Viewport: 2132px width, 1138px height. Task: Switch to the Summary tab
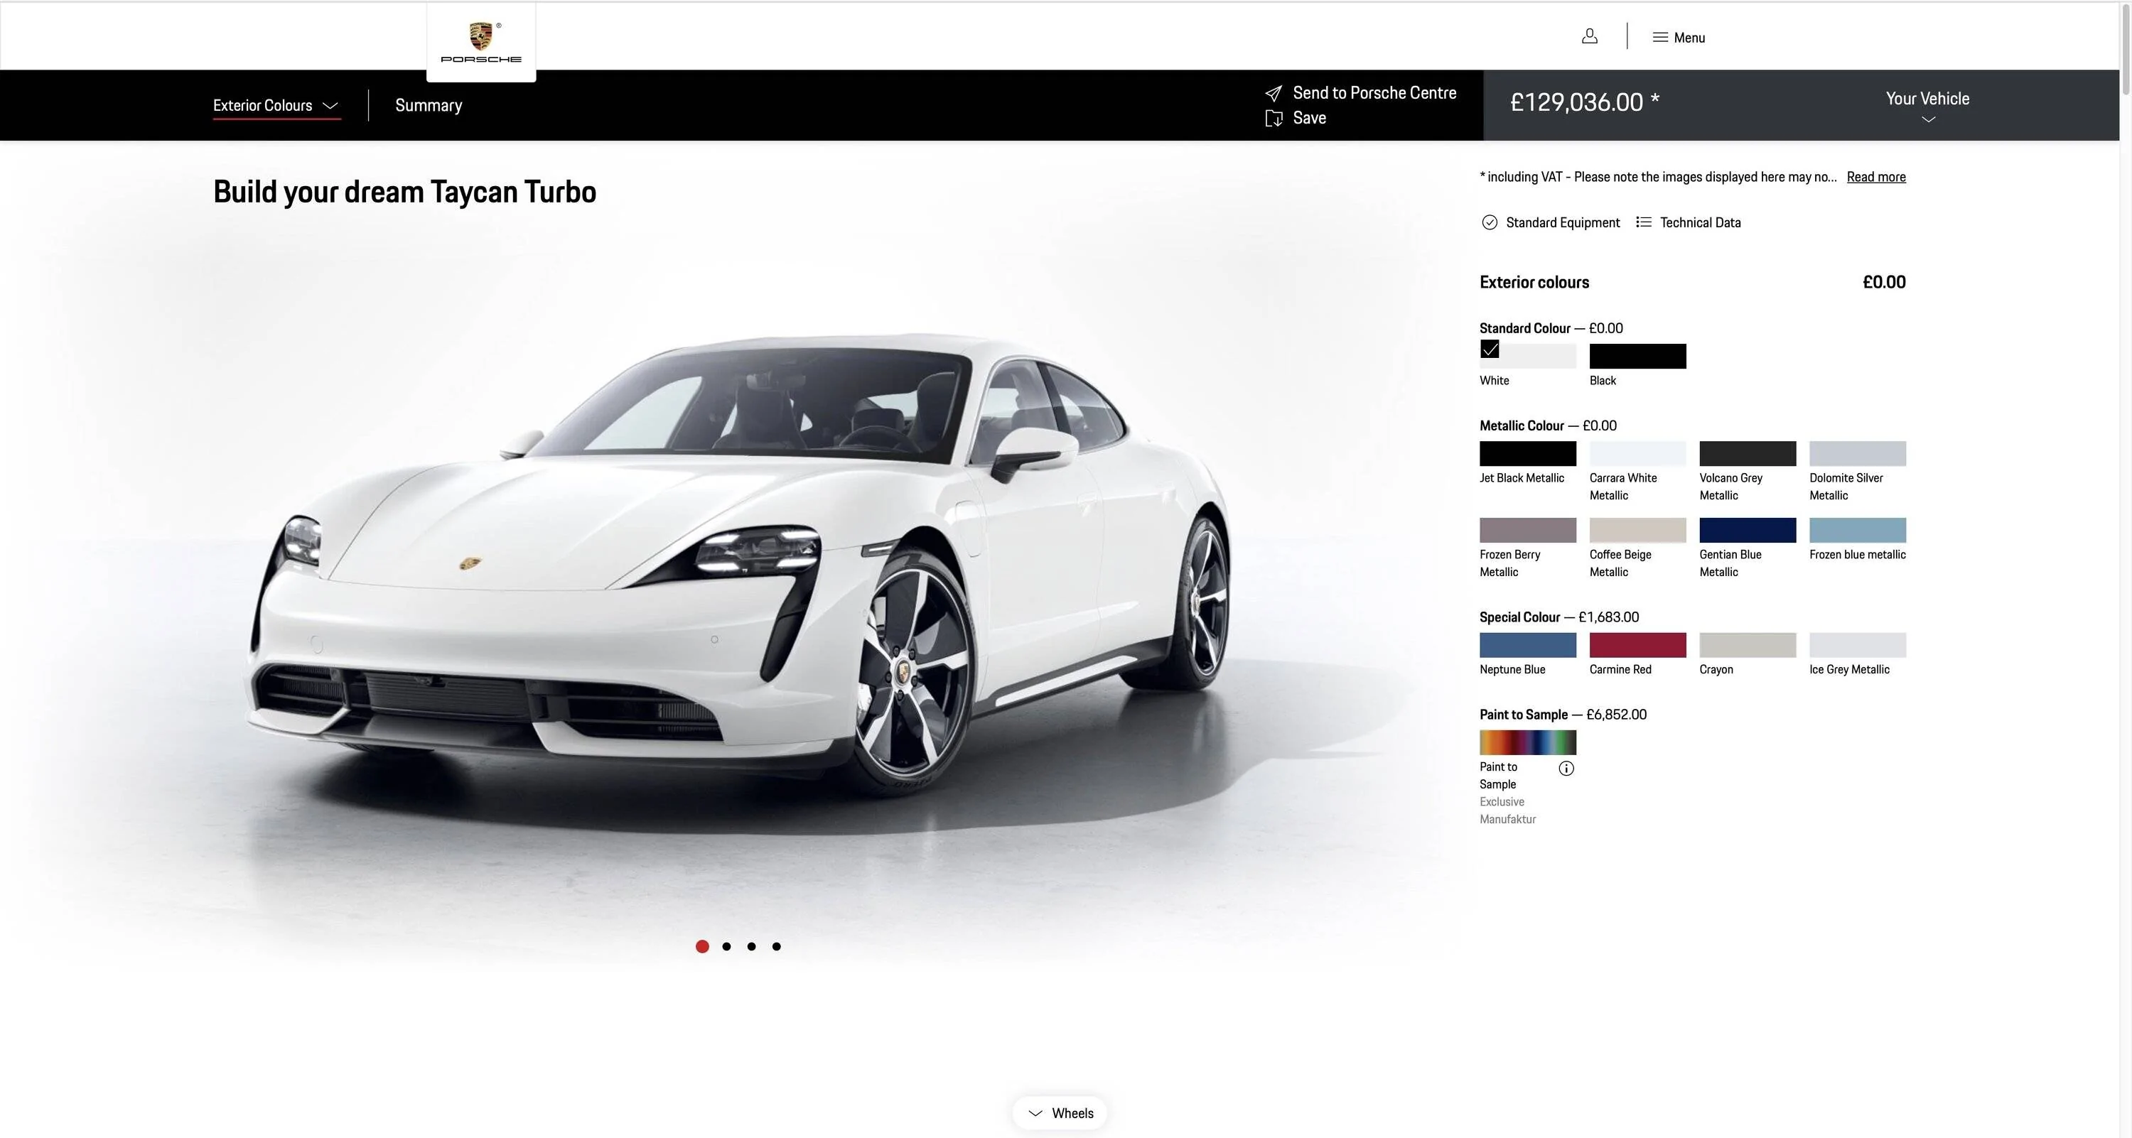pos(429,106)
